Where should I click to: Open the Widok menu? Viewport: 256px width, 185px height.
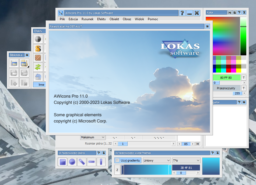tap(139, 19)
